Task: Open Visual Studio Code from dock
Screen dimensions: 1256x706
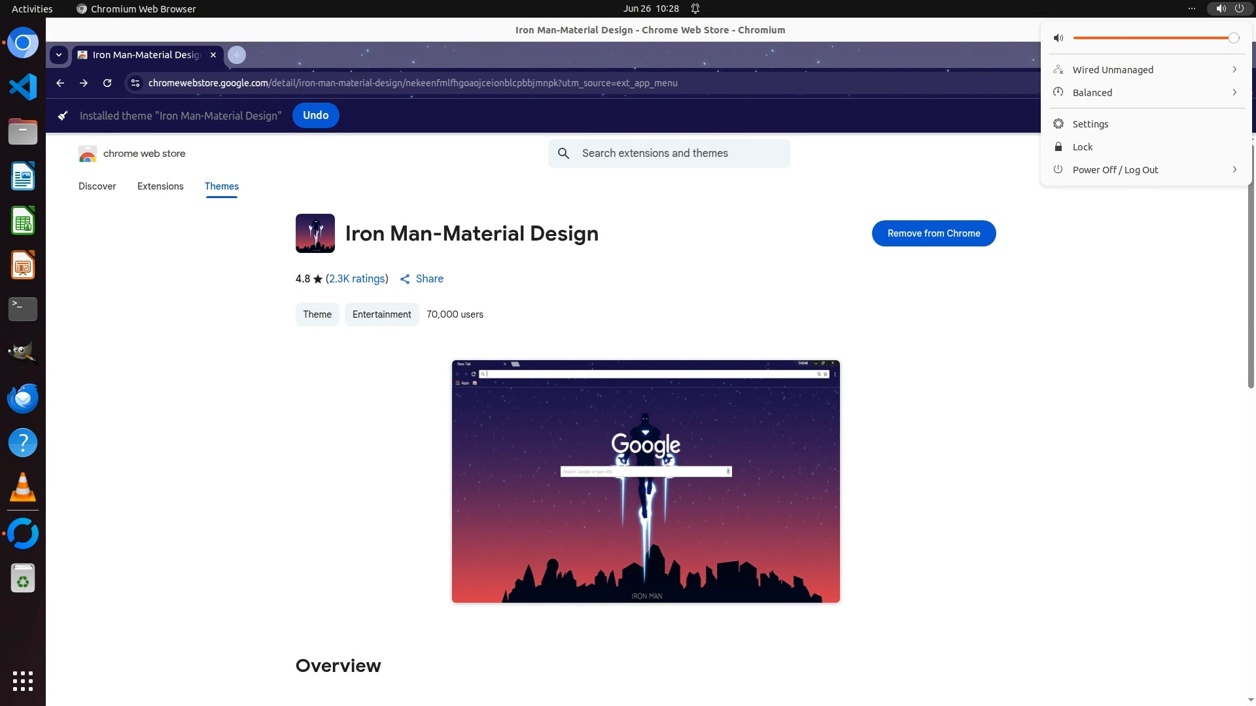Action: pos(23,87)
